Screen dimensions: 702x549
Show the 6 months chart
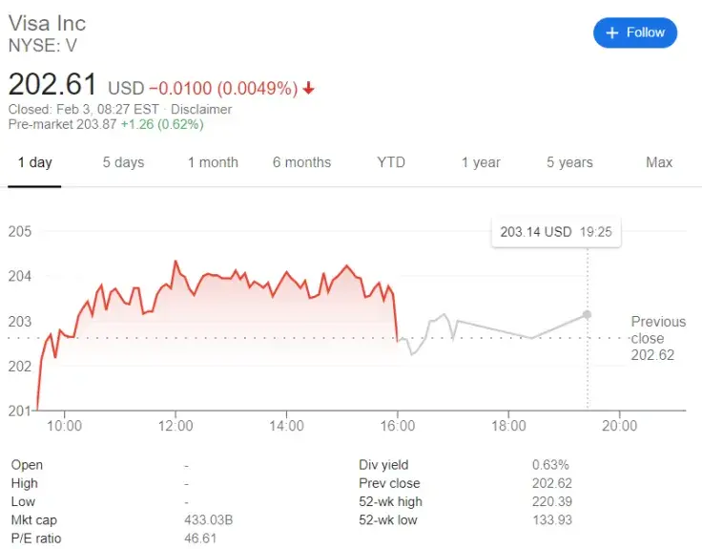point(301,162)
